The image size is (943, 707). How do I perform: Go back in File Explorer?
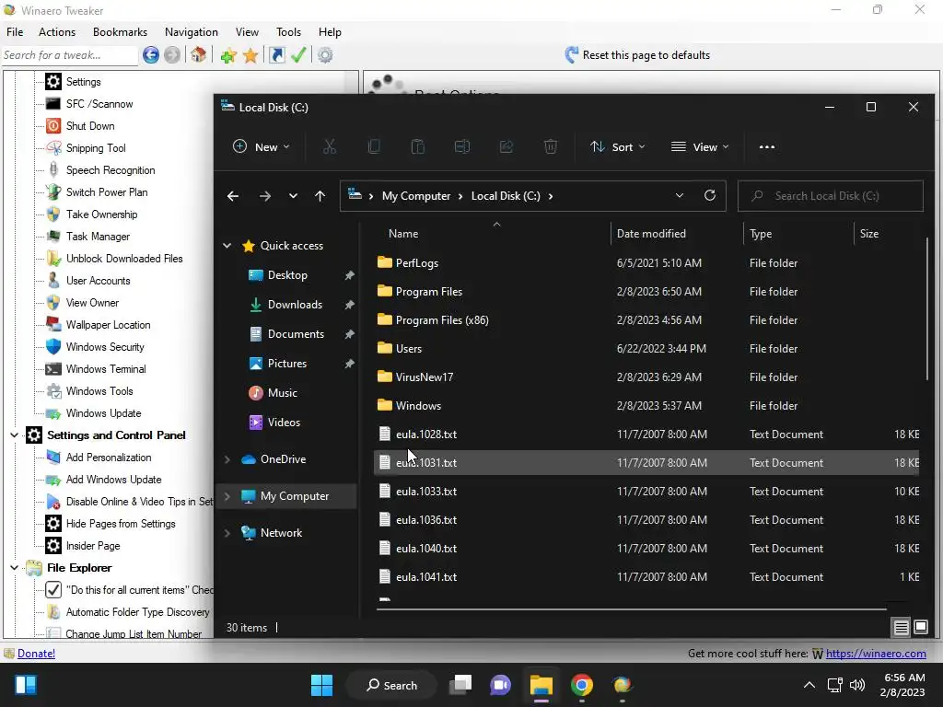pyautogui.click(x=233, y=196)
